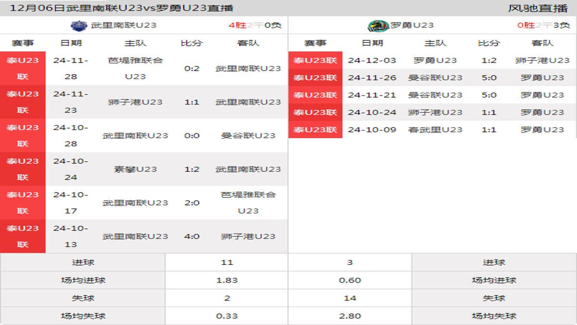Click the 比分 column header in left table
Screen dimensions: 577x325
click(192, 43)
